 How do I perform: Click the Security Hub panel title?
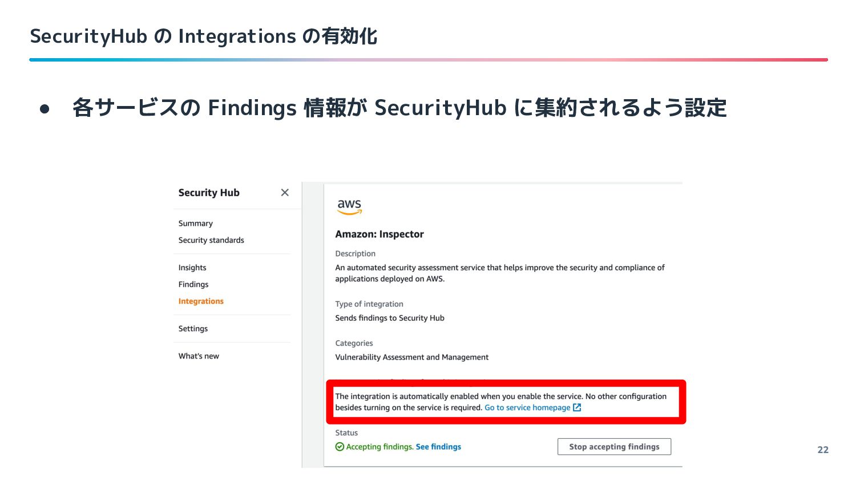coord(209,193)
